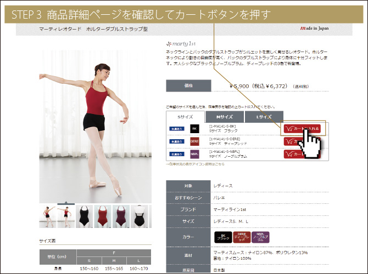
Task: Click the 対象 table header cell
Action: pos(188,186)
